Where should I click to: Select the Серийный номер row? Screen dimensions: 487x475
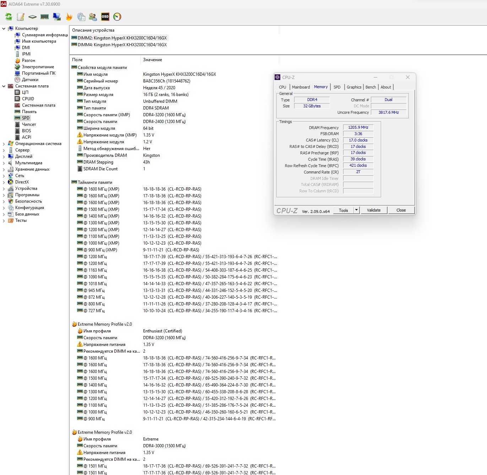pyautogui.click(x=174, y=81)
